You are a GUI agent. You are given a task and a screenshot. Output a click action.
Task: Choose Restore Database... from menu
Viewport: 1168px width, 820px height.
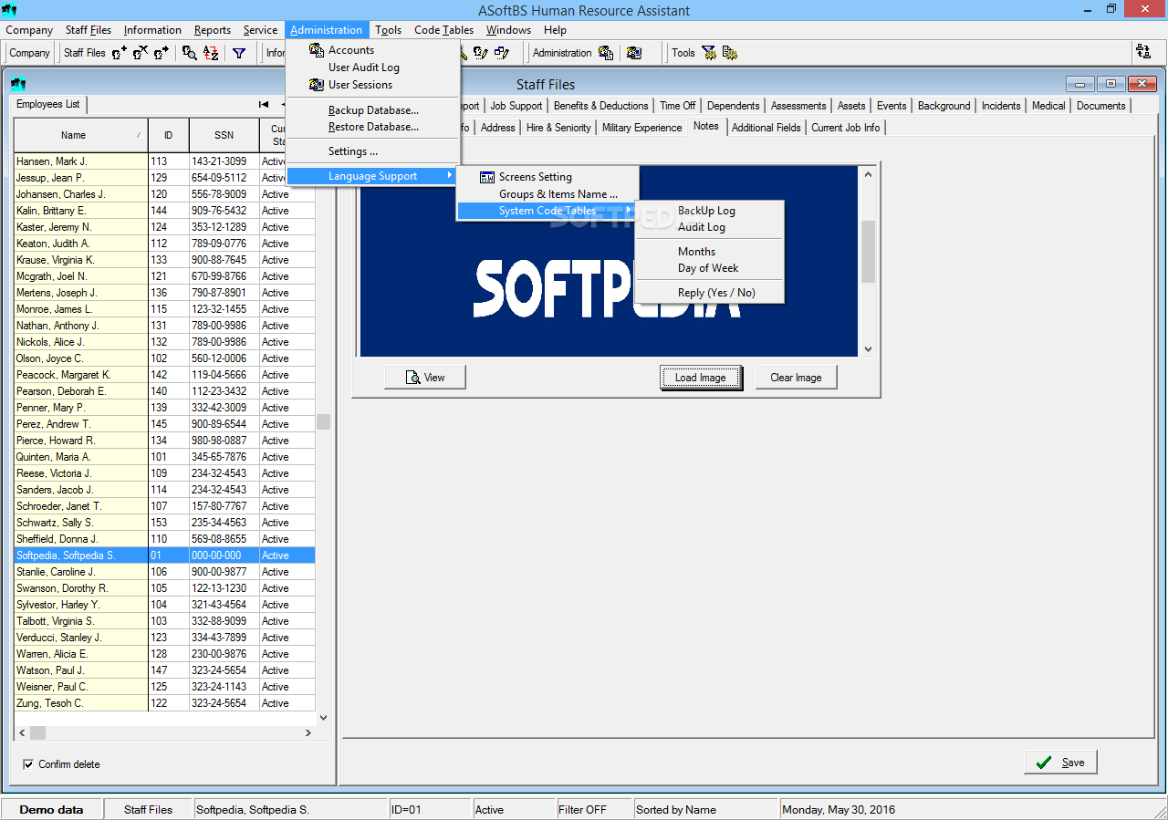tap(372, 127)
